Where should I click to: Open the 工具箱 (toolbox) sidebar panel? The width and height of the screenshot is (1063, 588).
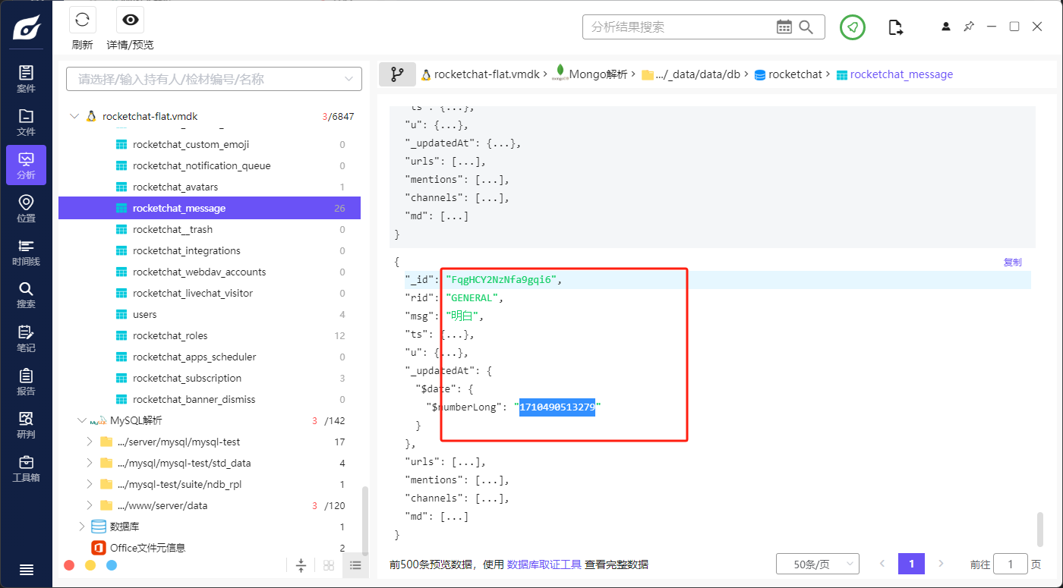pos(26,467)
